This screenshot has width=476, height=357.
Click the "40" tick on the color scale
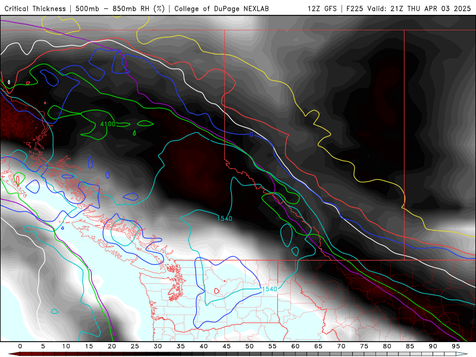[203, 346]
